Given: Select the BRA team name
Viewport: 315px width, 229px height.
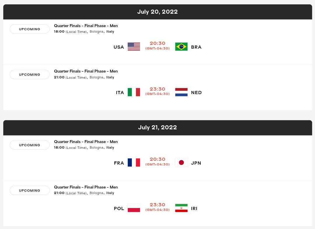Looking at the screenshot, I should pyautogui.click(x=196, y=47).
